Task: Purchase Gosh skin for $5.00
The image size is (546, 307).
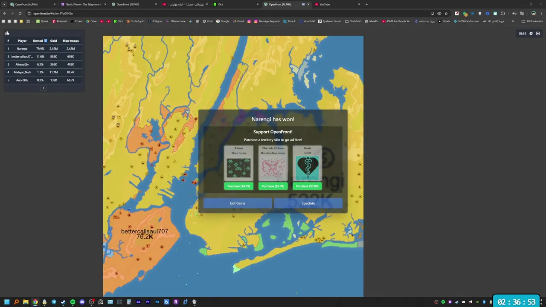Action: click(307, 186)
